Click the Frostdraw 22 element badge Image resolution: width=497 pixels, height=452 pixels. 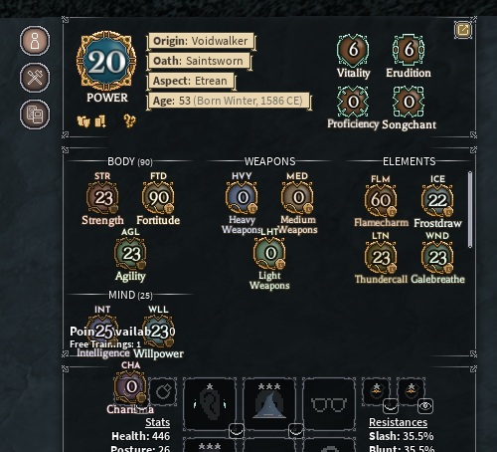point(437,200)
